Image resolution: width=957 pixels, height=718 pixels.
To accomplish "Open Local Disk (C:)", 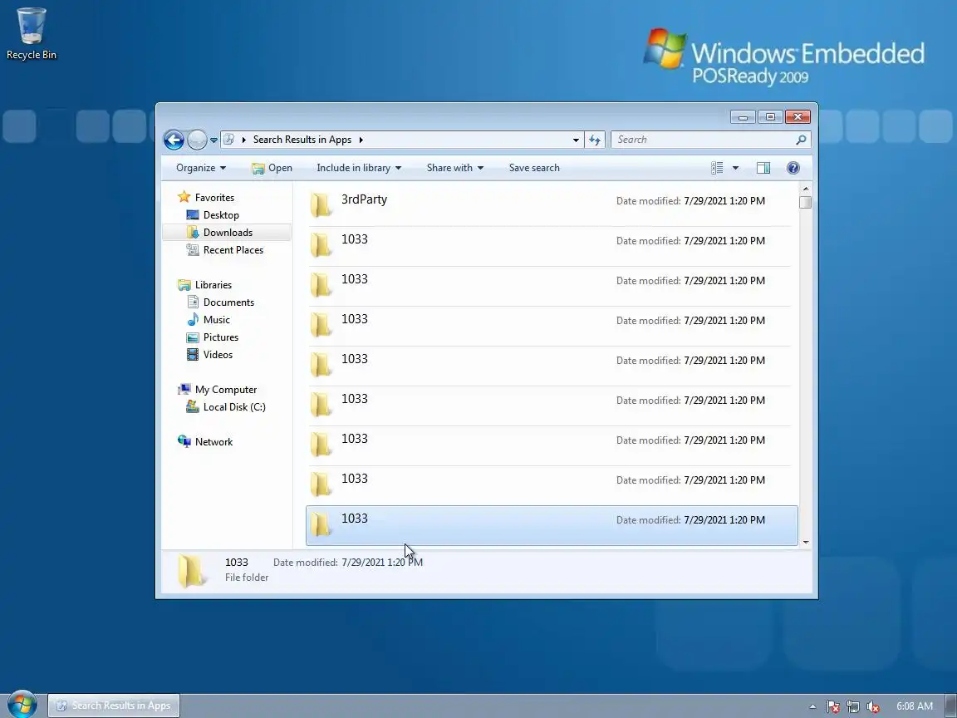I will [x=234, y=407].
